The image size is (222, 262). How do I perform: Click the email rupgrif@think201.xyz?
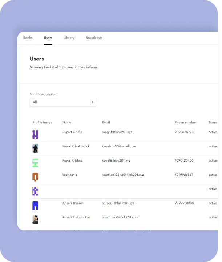(x=117, y=132)
